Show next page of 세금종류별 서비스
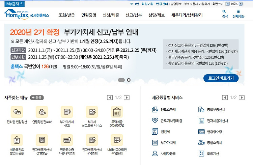 (242, 98)
